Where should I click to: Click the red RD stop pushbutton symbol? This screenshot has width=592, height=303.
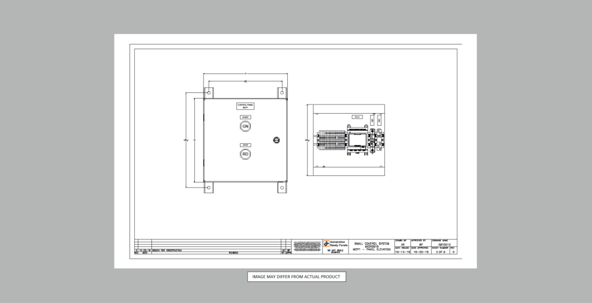point(245,154)
